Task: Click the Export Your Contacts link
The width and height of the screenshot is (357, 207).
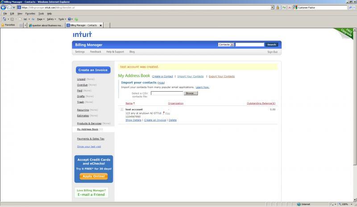Action: [x=221, y=77]
